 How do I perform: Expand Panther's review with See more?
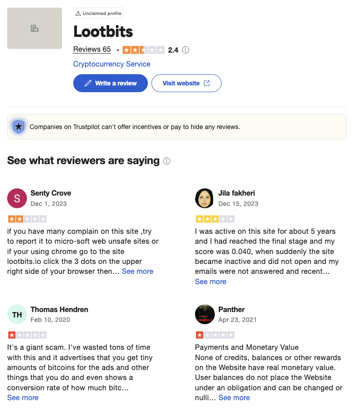(x=234, y=397)
